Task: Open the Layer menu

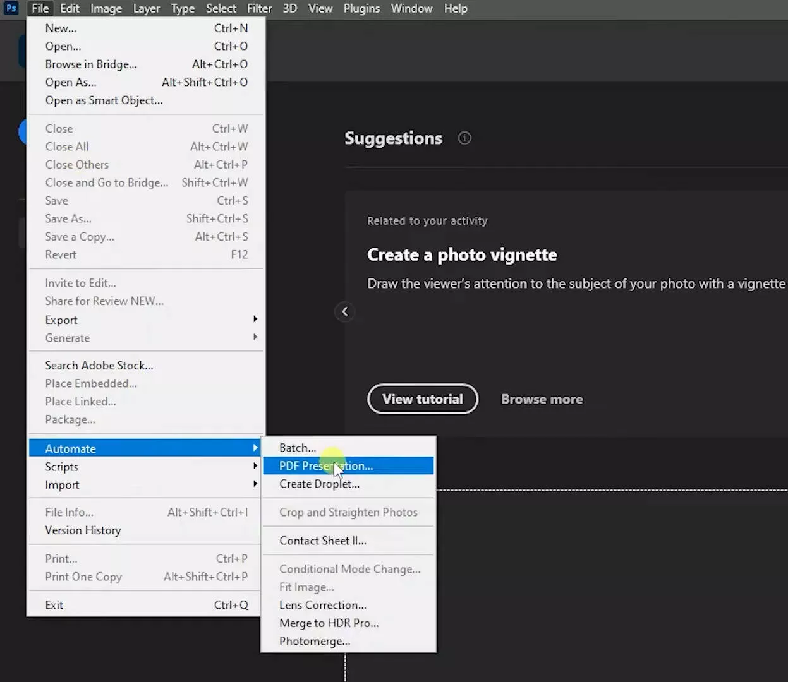Action: pos(147,8)
